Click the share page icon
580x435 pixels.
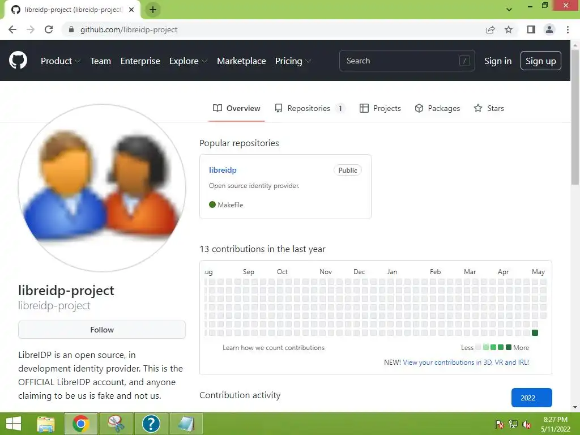pyautogui.click(x=491, y=29)
